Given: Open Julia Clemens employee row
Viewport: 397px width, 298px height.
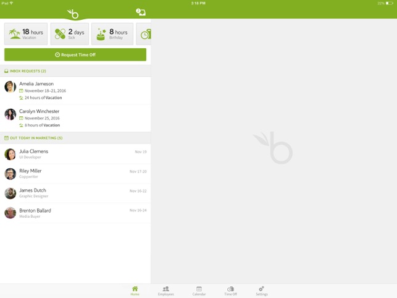Looking at the screenshot, I should [x=75, y=154].
